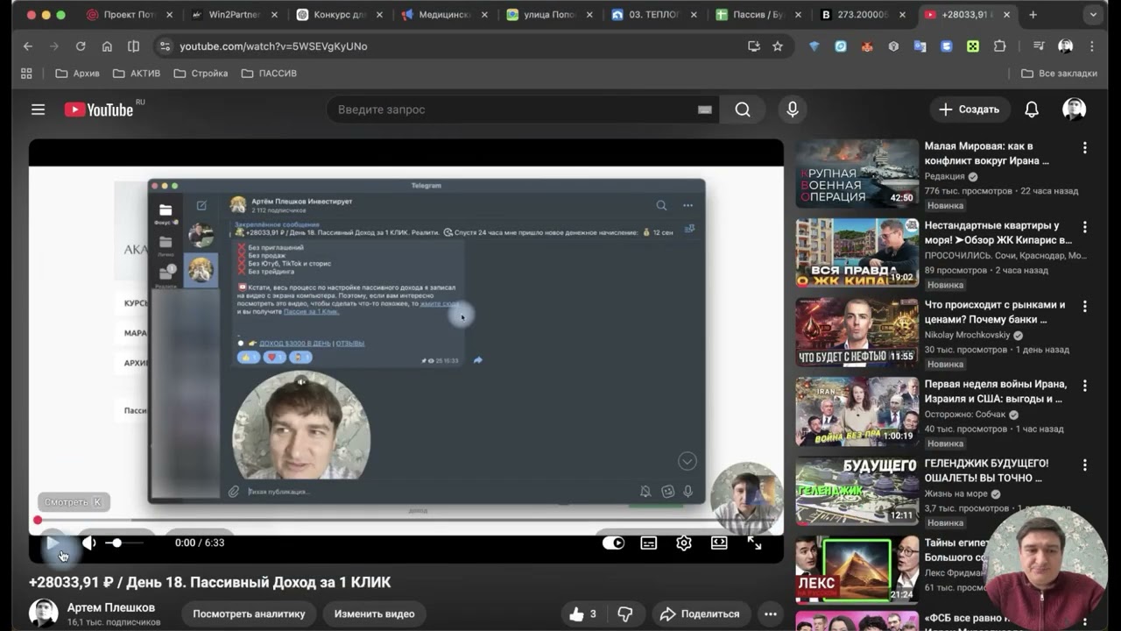1121x631 pixels.
Task: Open Малая Мировая video thumbnail
Action: pos(857,174)
